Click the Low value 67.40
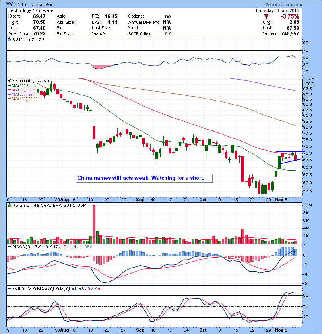 click(39, 28)
